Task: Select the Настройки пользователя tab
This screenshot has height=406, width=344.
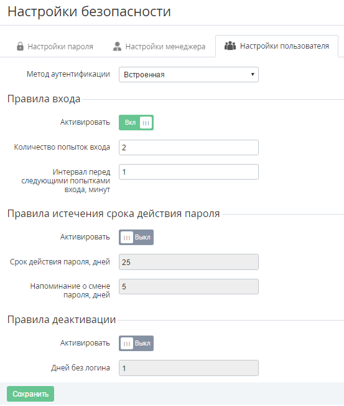Action: [277, 46]
